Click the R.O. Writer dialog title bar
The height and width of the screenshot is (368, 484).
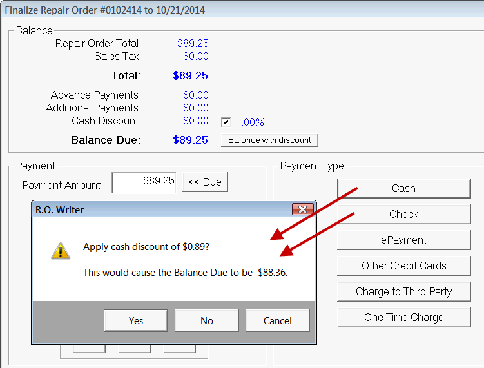pyautogui.click(x=161, y=209)
